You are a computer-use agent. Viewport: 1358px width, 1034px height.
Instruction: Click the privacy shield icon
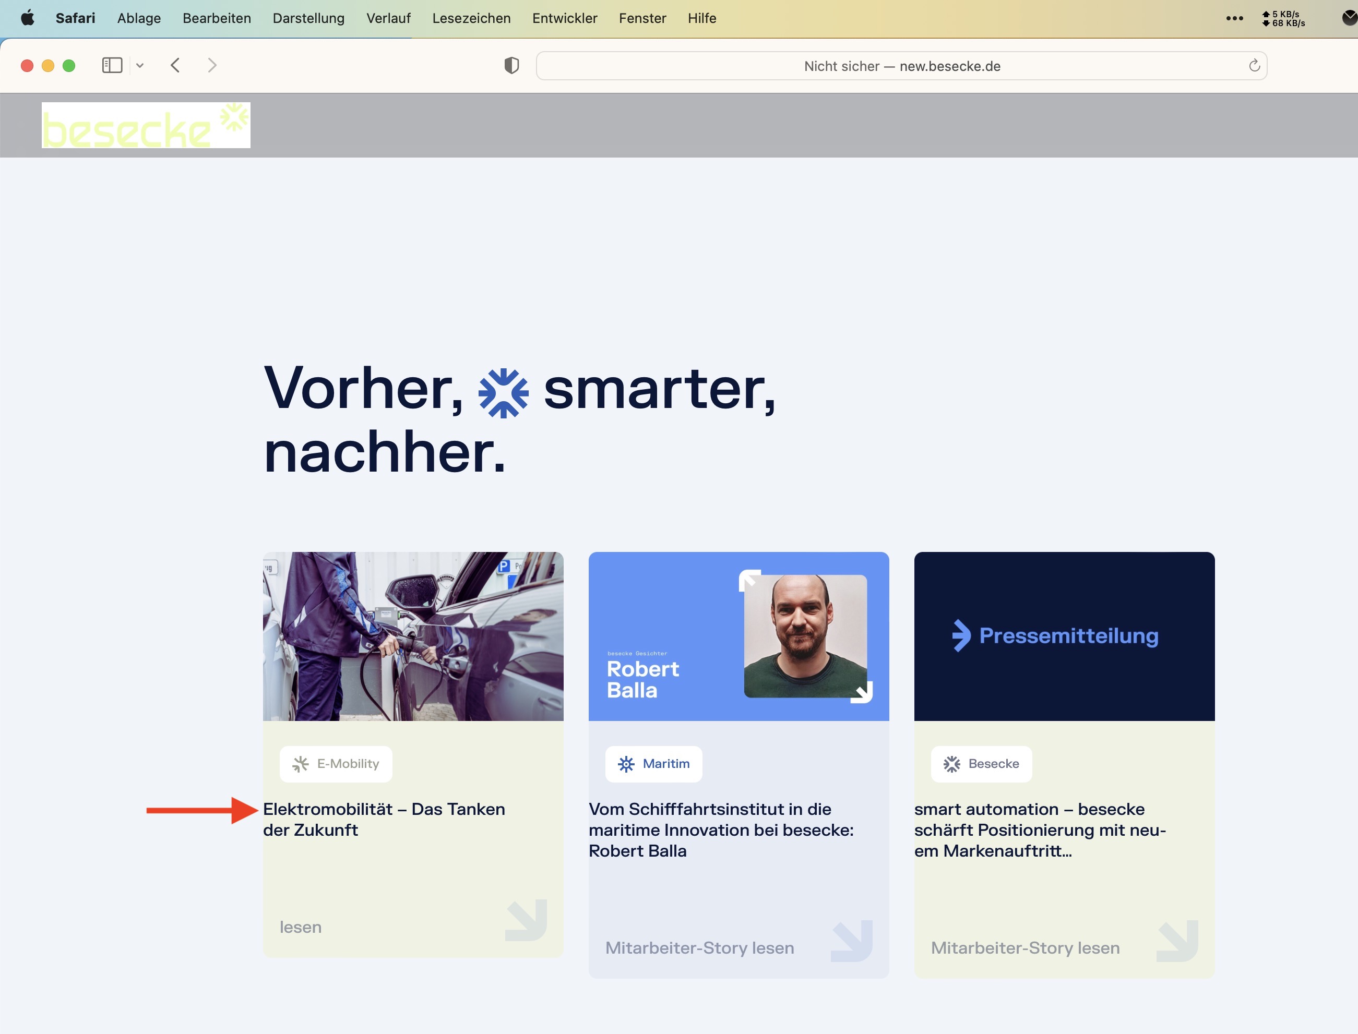coord(511,65)
